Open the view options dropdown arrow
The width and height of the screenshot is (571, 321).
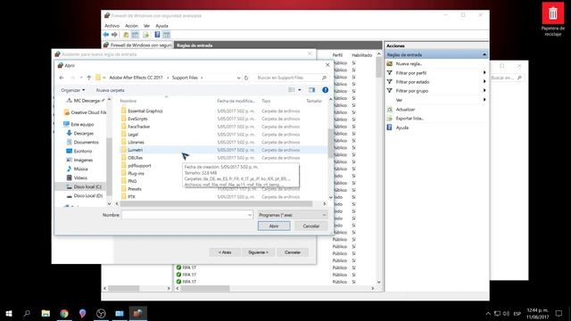[300, 90]
